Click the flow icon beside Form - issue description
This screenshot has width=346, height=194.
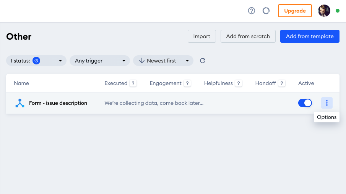[x=20, y=103]
